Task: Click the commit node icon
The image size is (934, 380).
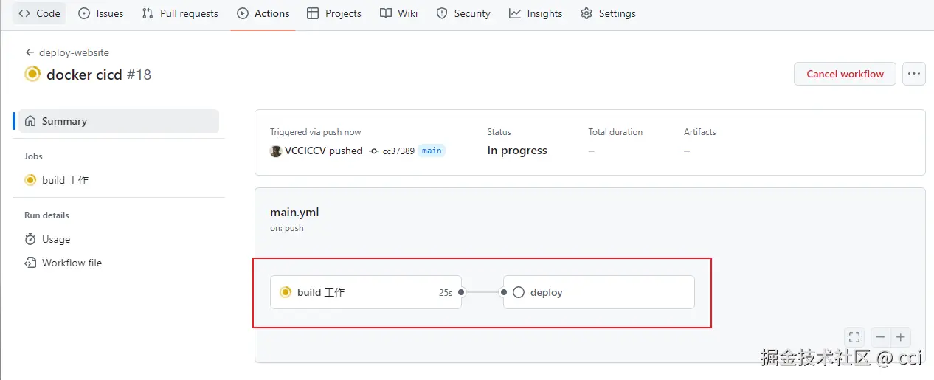Action: pos(374,151)
